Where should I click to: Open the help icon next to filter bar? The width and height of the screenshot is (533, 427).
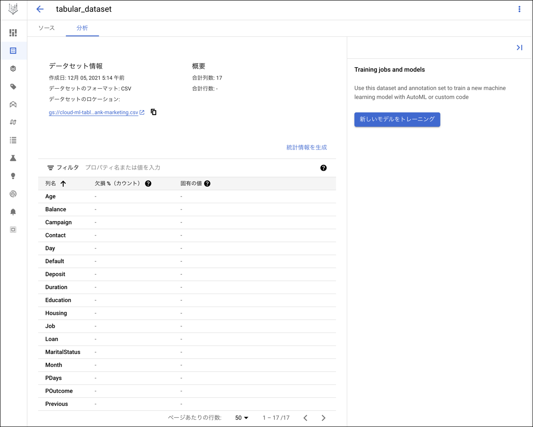pos(323,167)
